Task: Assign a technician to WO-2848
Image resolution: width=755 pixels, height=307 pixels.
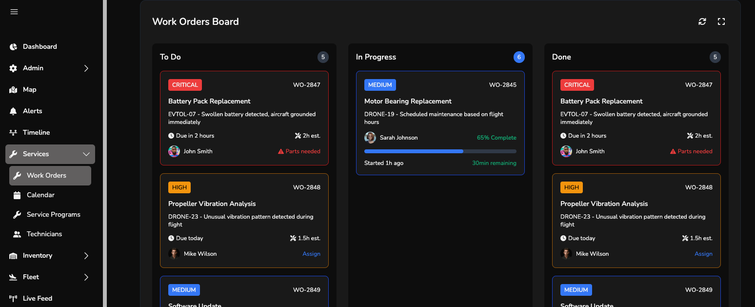Action: click(311, 253)
